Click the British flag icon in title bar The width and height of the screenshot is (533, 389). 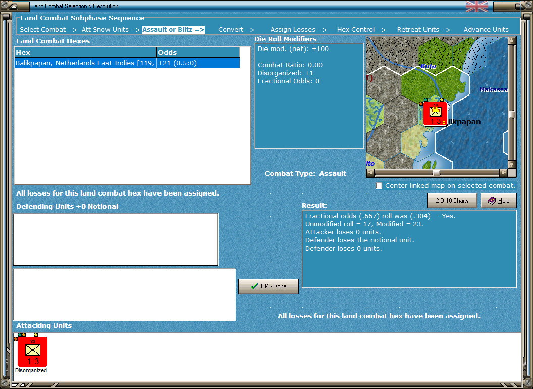476,6
